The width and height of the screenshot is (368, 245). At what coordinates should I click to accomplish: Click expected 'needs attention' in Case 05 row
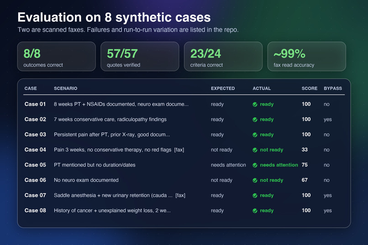(x=228, y=165)
